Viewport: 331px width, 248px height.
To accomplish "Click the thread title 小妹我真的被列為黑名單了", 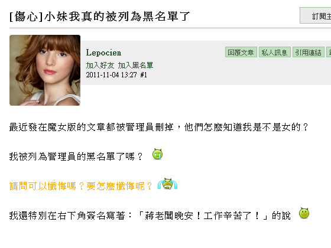I will 118,17.
